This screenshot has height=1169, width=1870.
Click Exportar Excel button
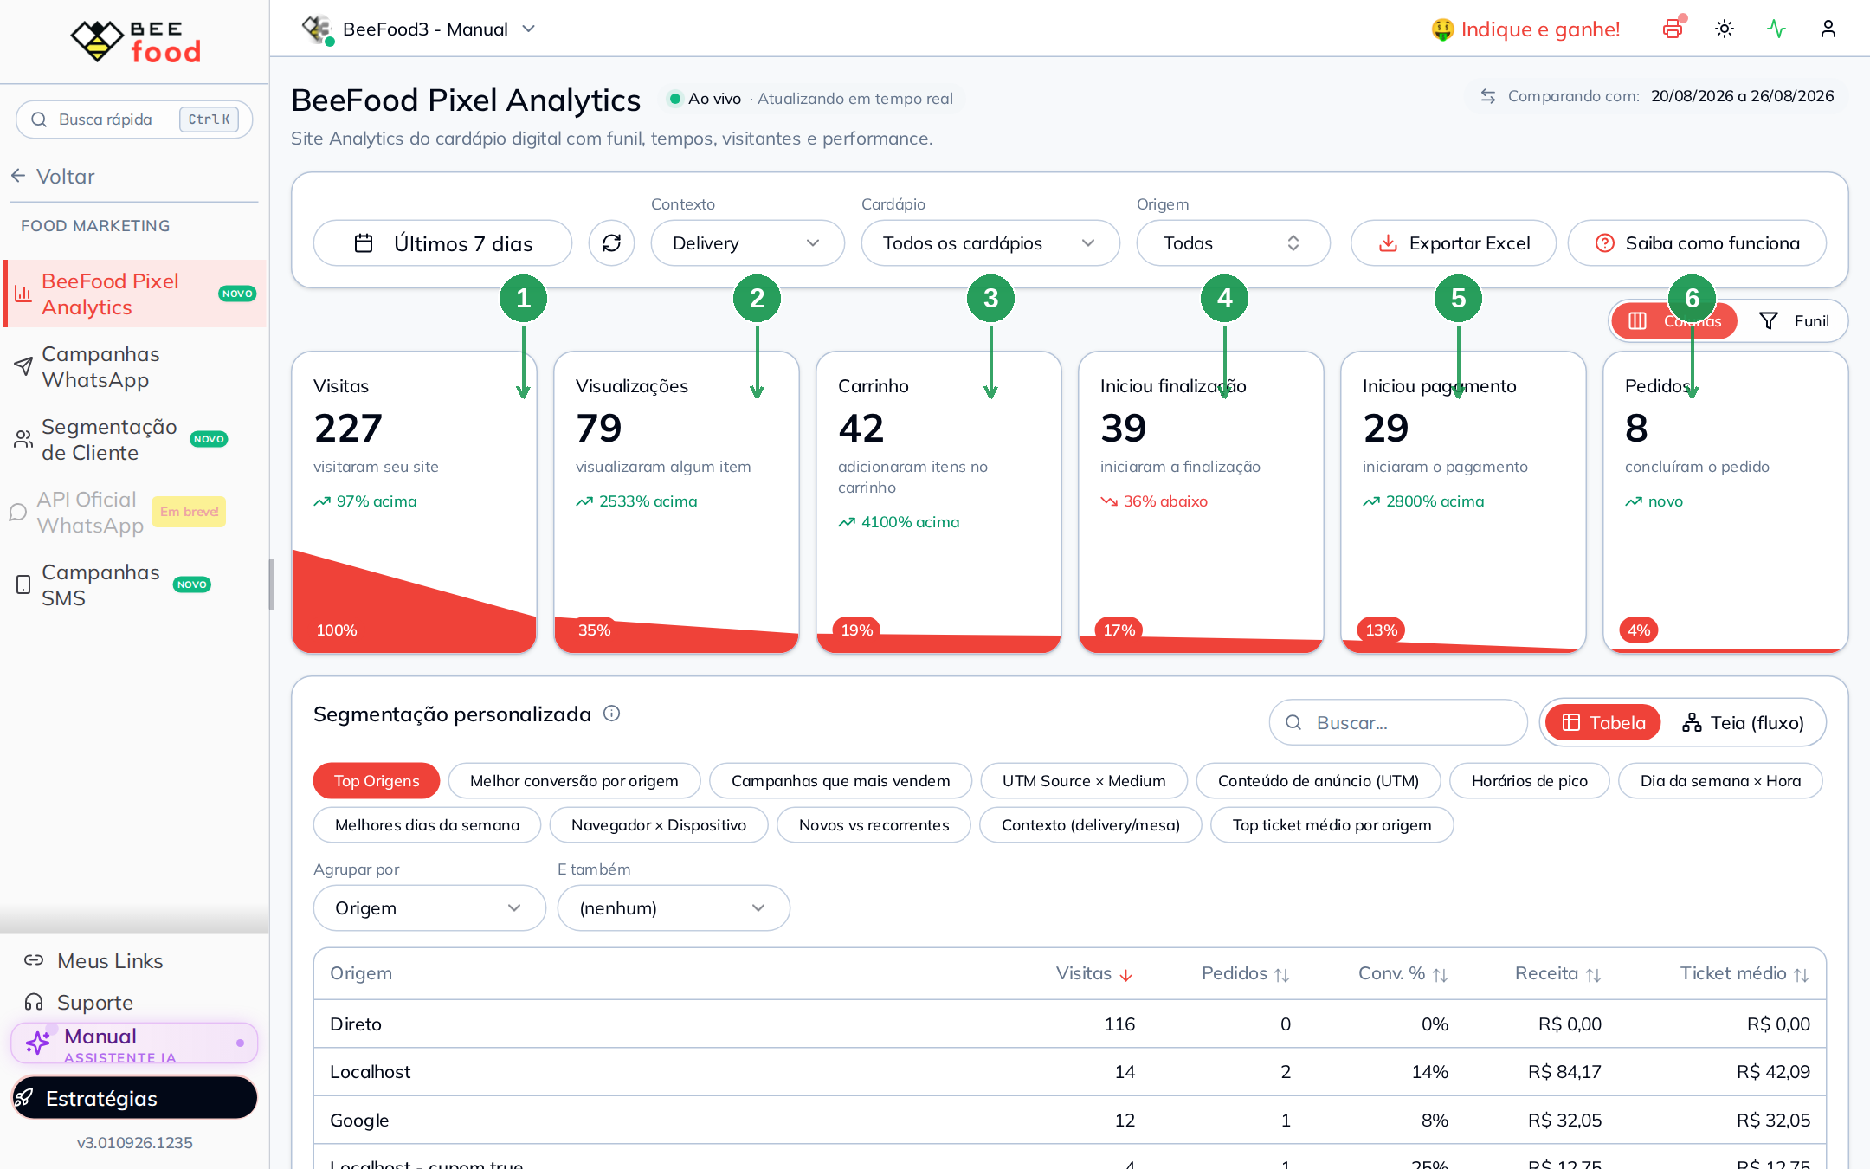(x=1454, y=243)
